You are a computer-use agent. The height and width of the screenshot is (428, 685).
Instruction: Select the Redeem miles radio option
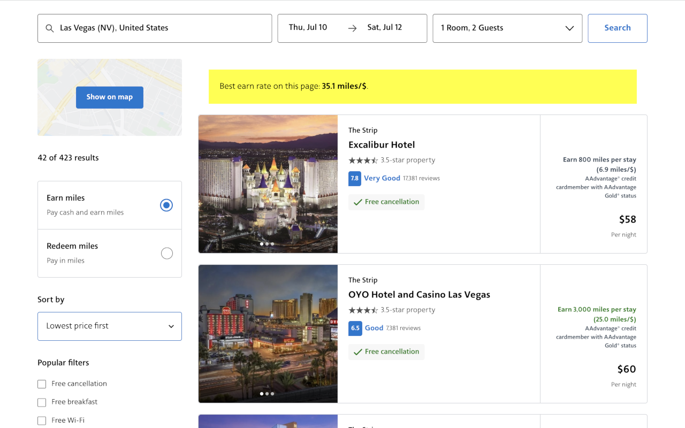coord(166,253)
